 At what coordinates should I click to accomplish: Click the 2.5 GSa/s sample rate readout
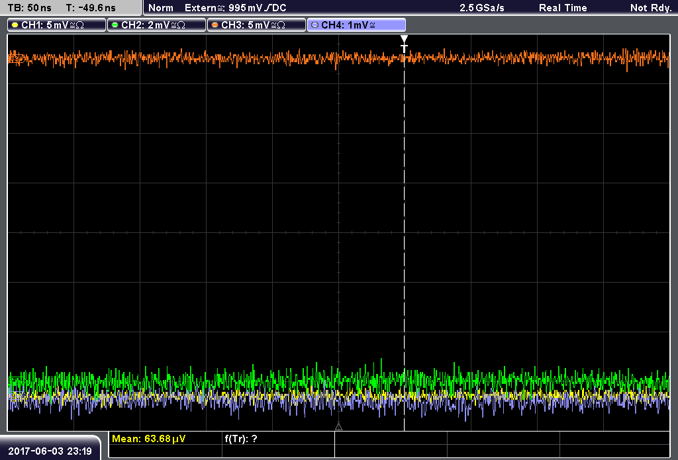click(x=482, y=8)
